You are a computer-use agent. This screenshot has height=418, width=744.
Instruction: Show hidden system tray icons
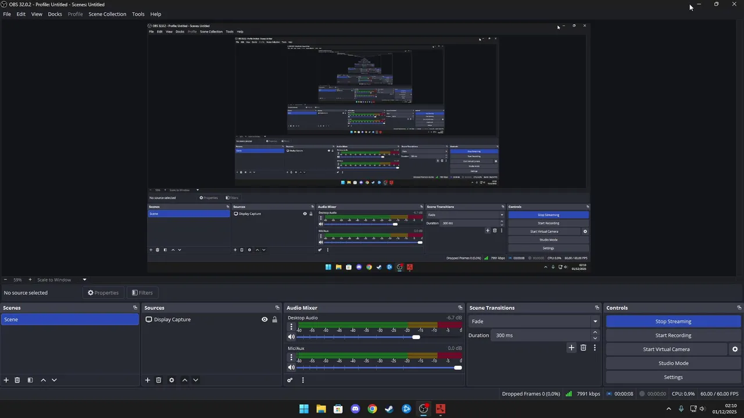click(x=668, y=409)
